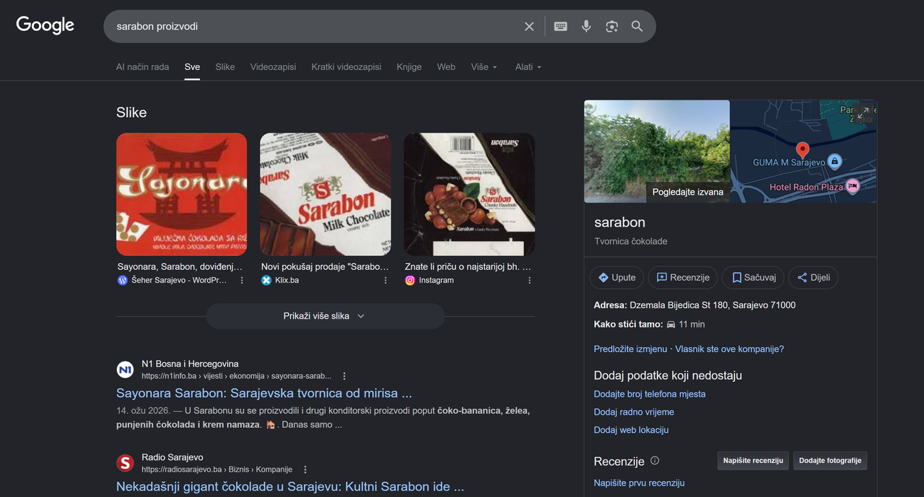Image resolution: width=924 pixels, height=497 pixels.
Task: Open the Sayonara chocolate image thumbnail
Action: (181, 194)
